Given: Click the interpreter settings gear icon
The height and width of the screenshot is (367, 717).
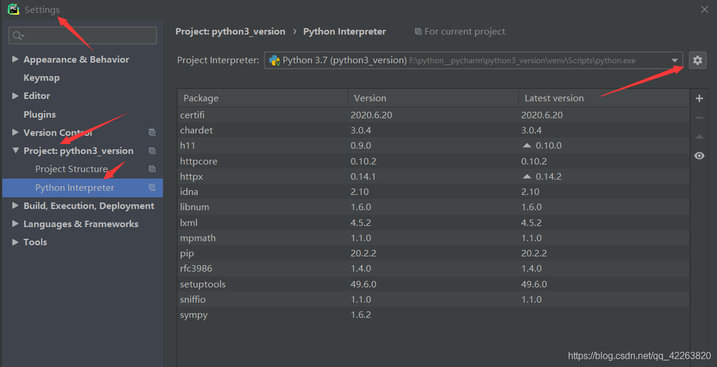Looking at the screenshot, I should pos(697,60).
